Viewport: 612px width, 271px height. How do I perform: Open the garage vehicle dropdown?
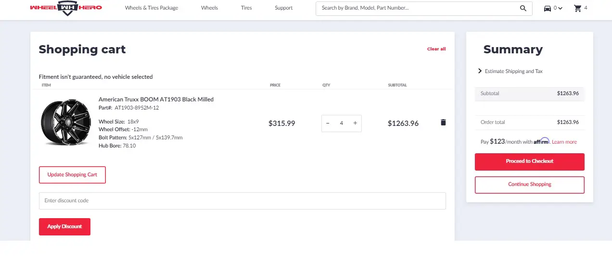[553, 8]
